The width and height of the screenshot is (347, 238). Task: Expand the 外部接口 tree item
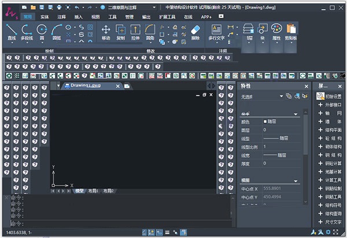pyautogui.click(x=330, y=105)
